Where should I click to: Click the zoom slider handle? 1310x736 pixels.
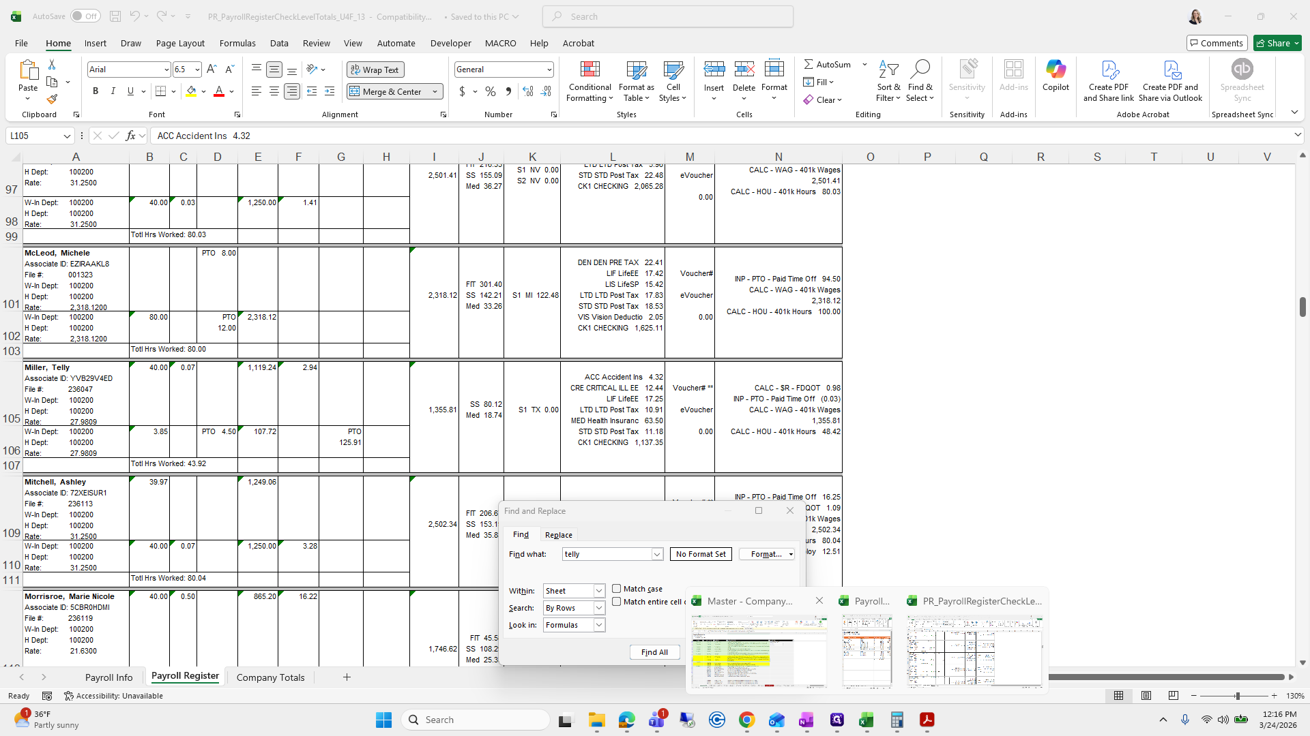click(x=1237, y=696)
